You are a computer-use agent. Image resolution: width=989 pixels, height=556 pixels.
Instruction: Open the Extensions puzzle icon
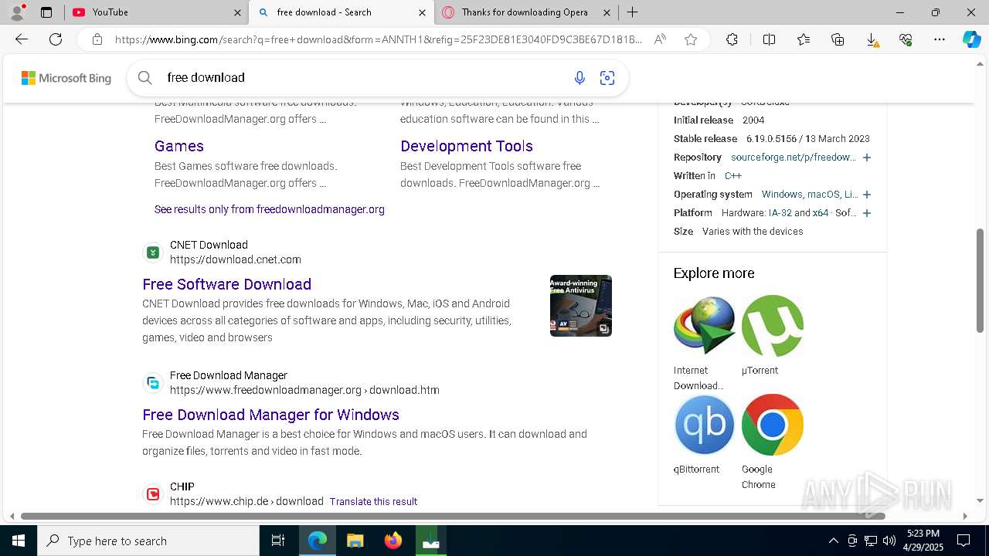(732, 39)
